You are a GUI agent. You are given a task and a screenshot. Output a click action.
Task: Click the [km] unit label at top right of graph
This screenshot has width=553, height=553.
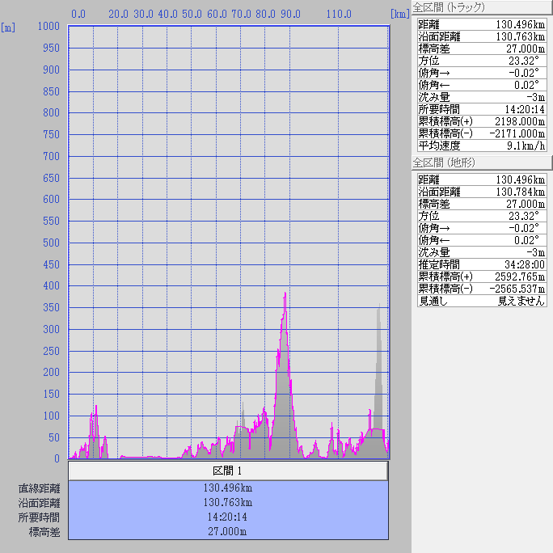(399, 15)
